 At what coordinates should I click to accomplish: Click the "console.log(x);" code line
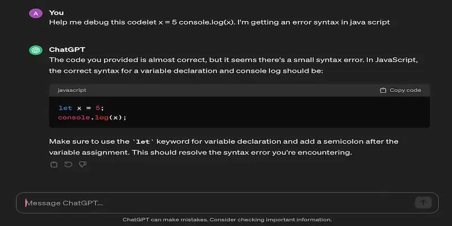(x=92, y=118)
